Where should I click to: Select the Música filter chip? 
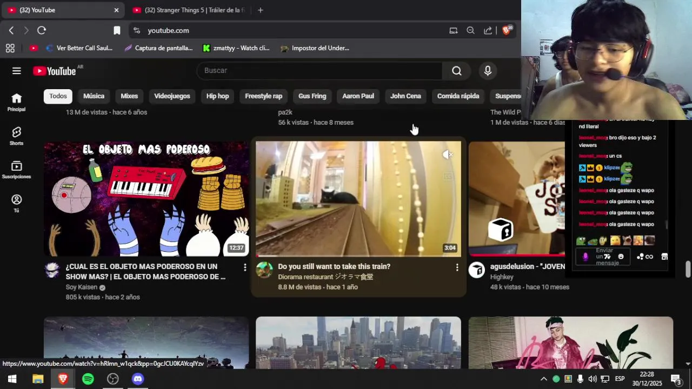pos(94,96)
